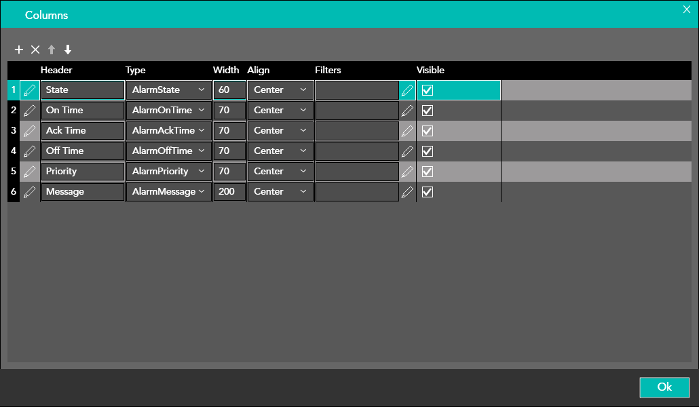
Task: Click the move column up arrow
Action: pos(52,50)
